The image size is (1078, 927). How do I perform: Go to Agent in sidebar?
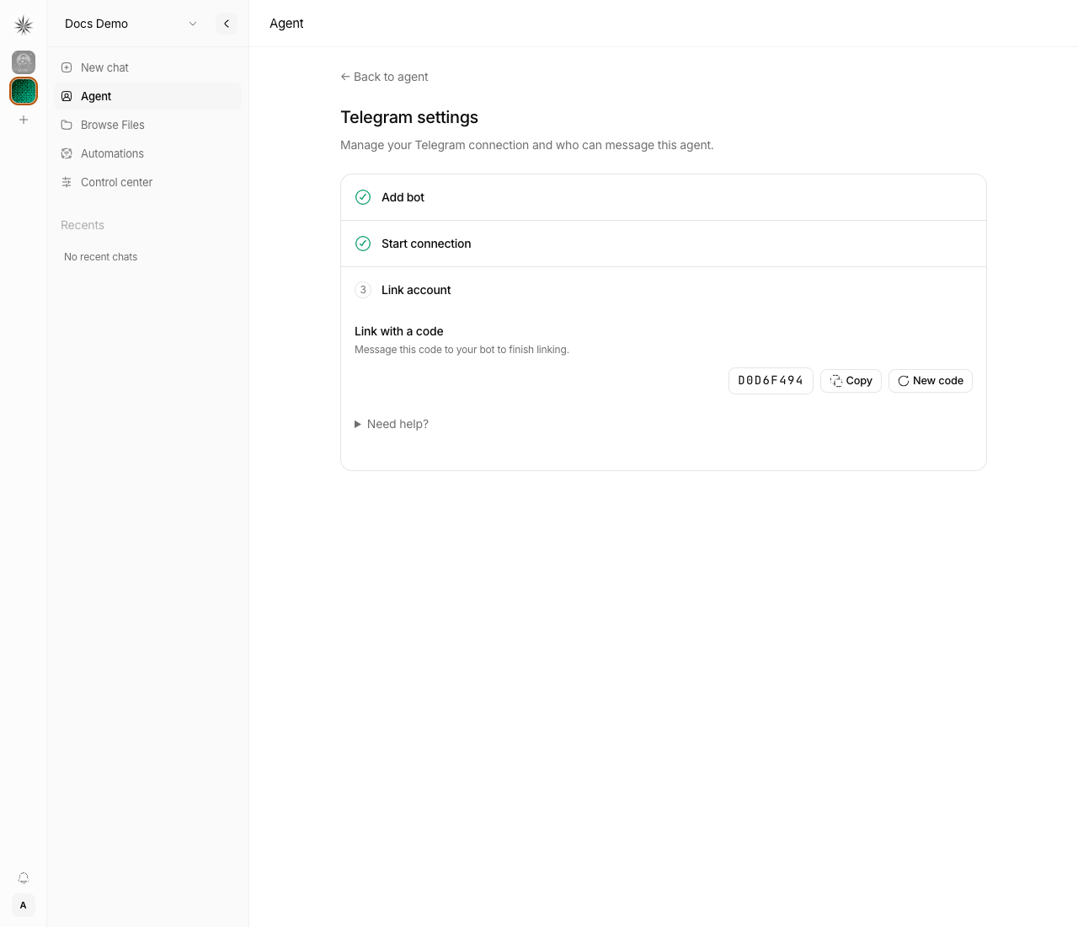click(147, 96)
